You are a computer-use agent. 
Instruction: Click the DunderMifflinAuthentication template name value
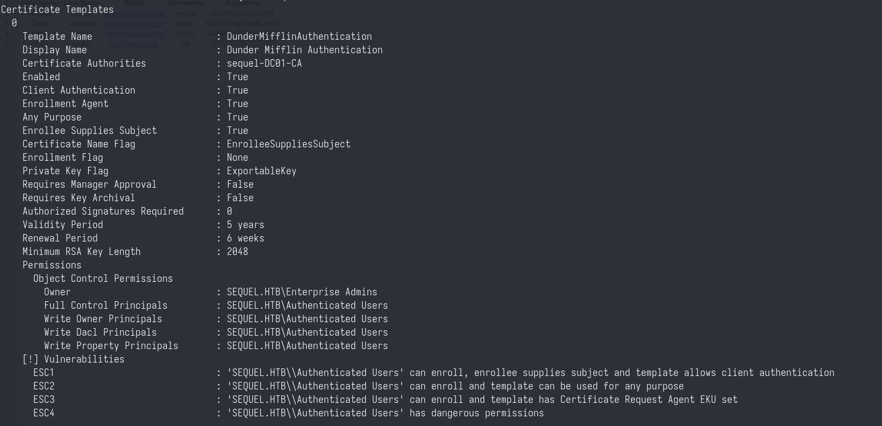pos(299,37)
